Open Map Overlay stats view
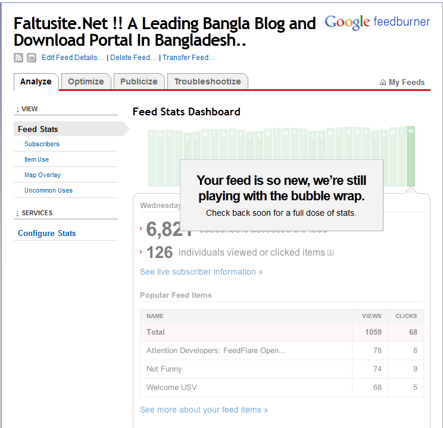 pyautogui.click(x=42, y=175)
